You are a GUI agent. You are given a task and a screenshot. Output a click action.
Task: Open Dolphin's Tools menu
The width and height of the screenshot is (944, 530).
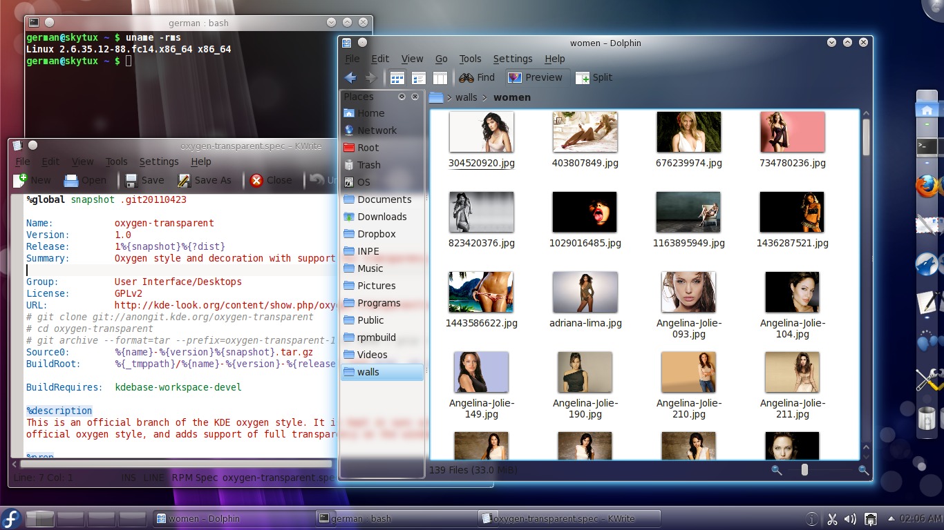[x=470, y=59]
